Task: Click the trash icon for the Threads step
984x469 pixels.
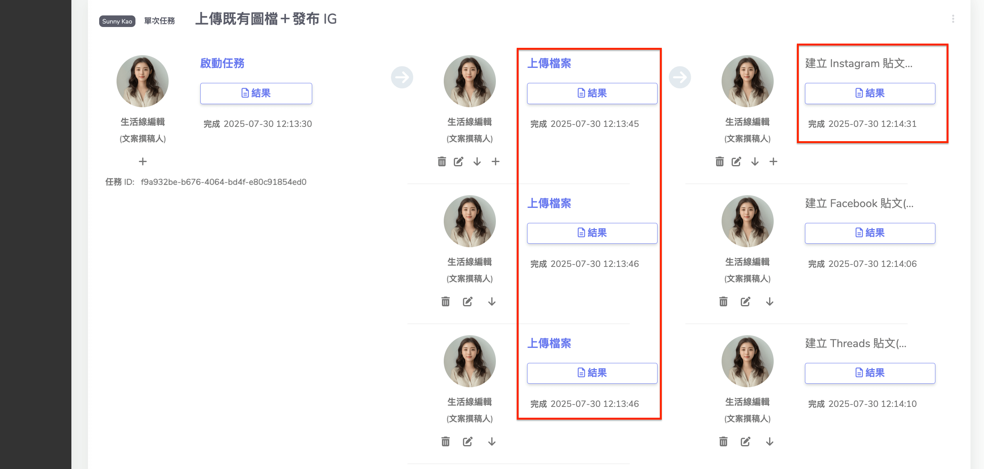Action: [x=724, y=442]
